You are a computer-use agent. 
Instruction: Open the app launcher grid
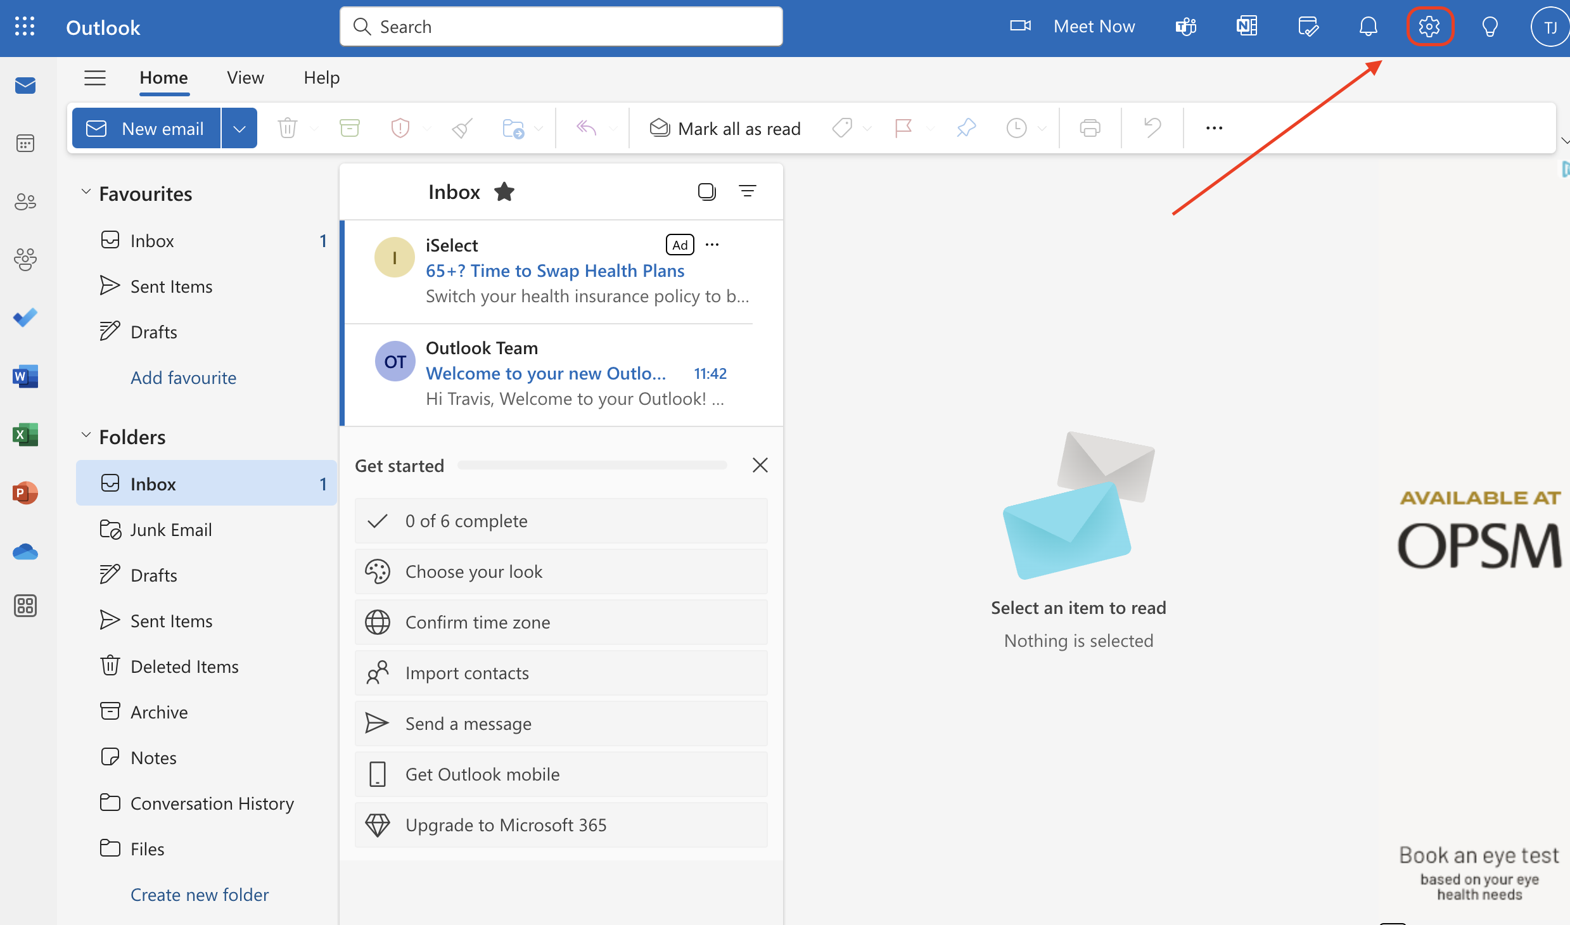point(25,27)
